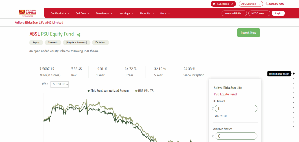This screenshot has height=142, width=299.
Task: Click the -9.91 % 1 Year return
Action: tap(102, 69)
